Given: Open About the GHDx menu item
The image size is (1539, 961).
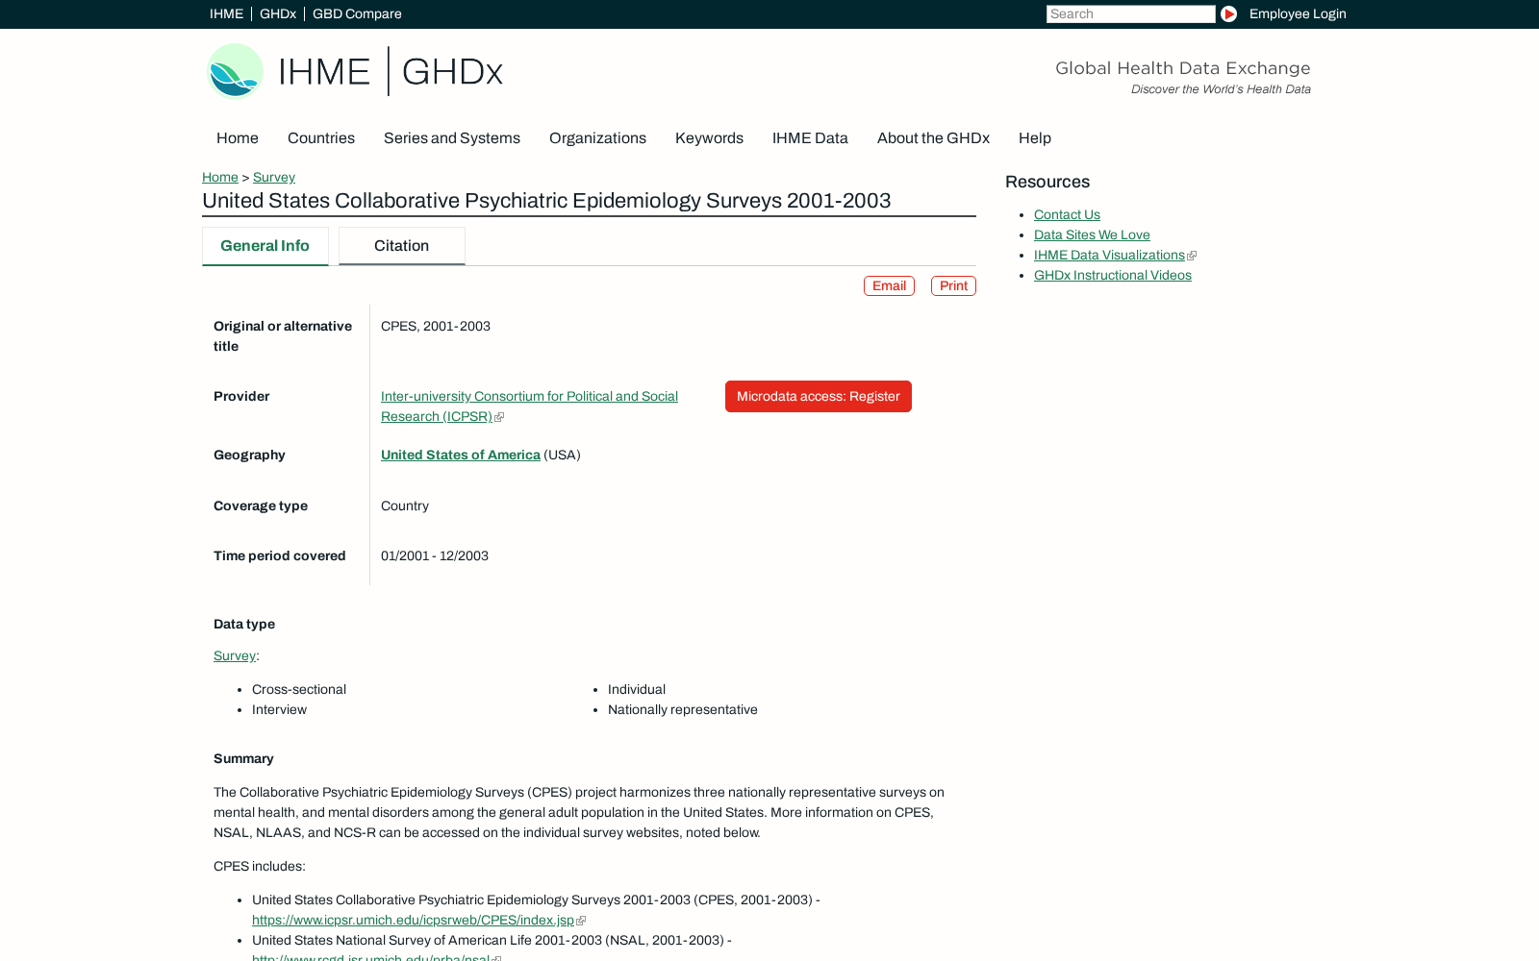Looking at the screenshot, I should tap(933, 137).
